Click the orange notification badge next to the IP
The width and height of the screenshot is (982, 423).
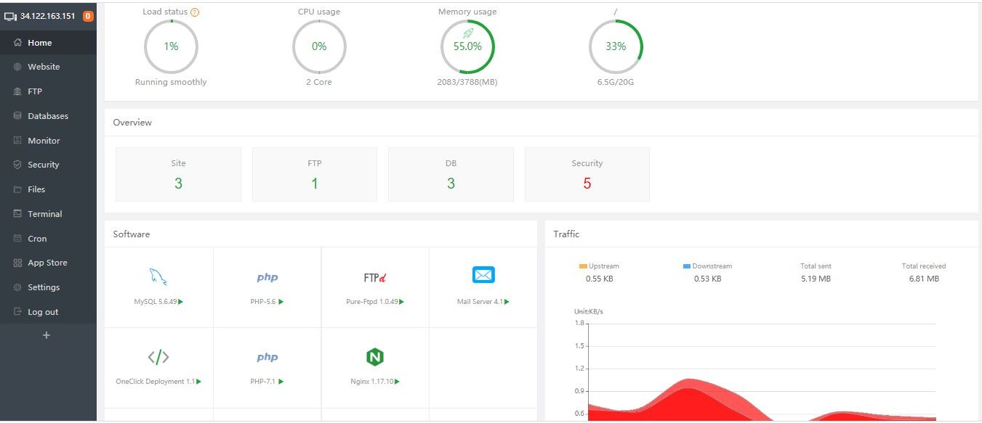point(88,16)
